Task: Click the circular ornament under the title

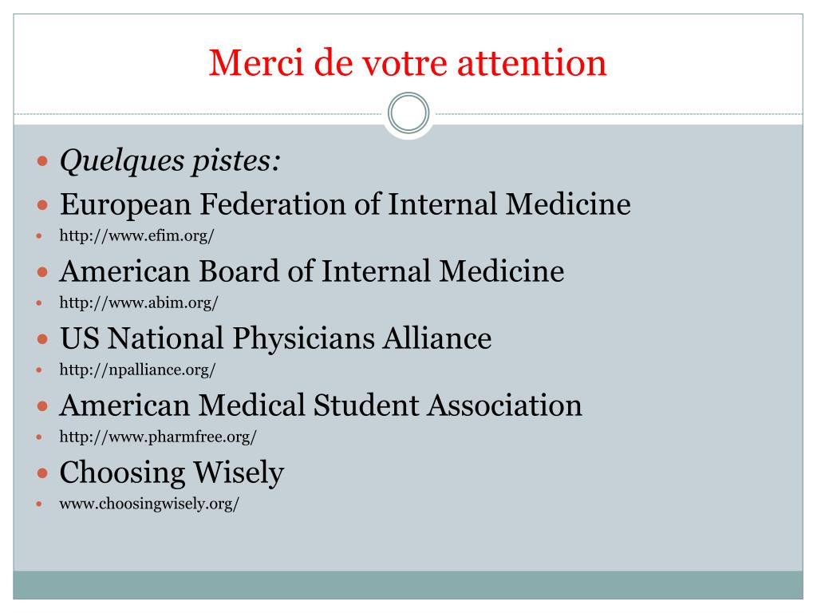Action: (x=408, y=113)
